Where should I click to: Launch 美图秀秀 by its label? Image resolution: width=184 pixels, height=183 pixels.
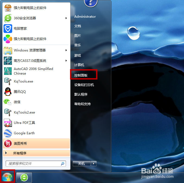20,144
